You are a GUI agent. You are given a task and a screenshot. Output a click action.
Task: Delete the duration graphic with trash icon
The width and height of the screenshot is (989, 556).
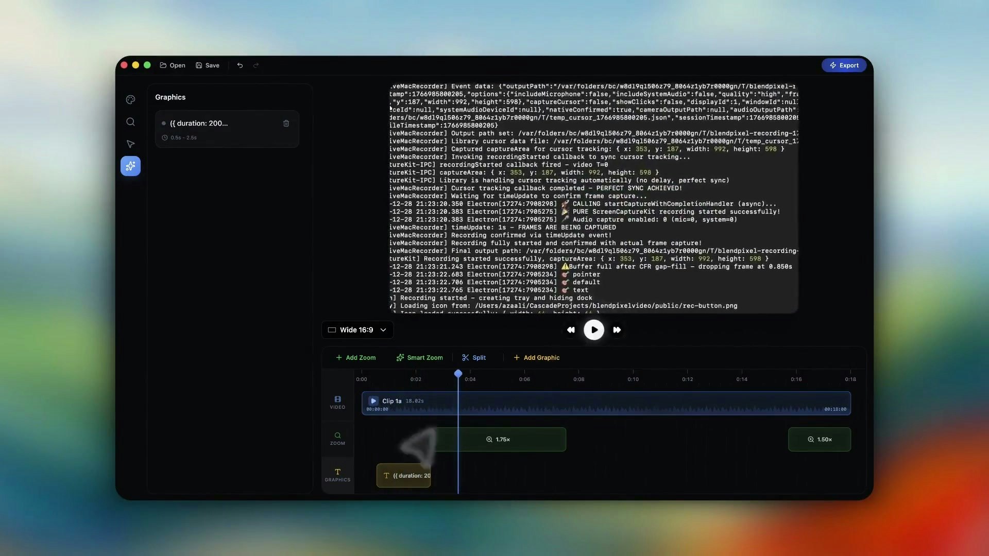pos(286,124)
